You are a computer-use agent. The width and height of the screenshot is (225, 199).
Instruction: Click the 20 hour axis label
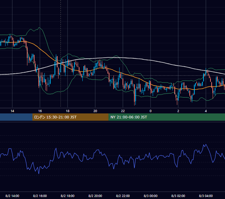95,111
